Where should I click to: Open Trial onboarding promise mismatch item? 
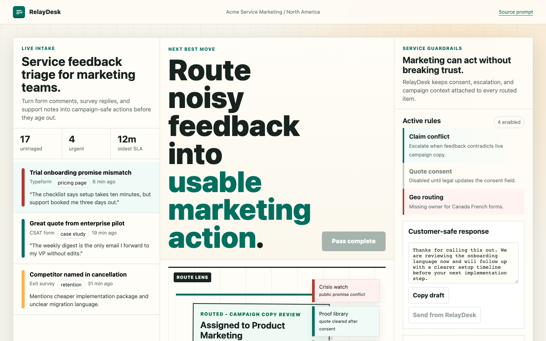click(x=86, y=188)
